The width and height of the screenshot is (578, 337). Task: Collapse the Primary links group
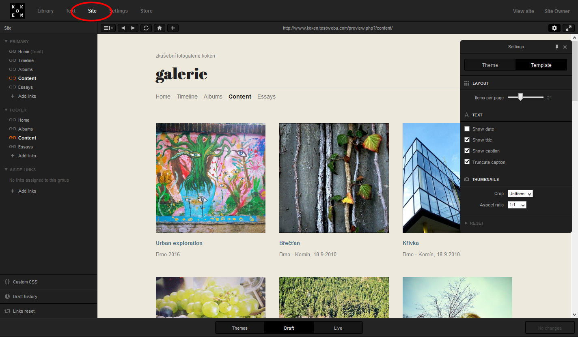[x=6, y=41]
